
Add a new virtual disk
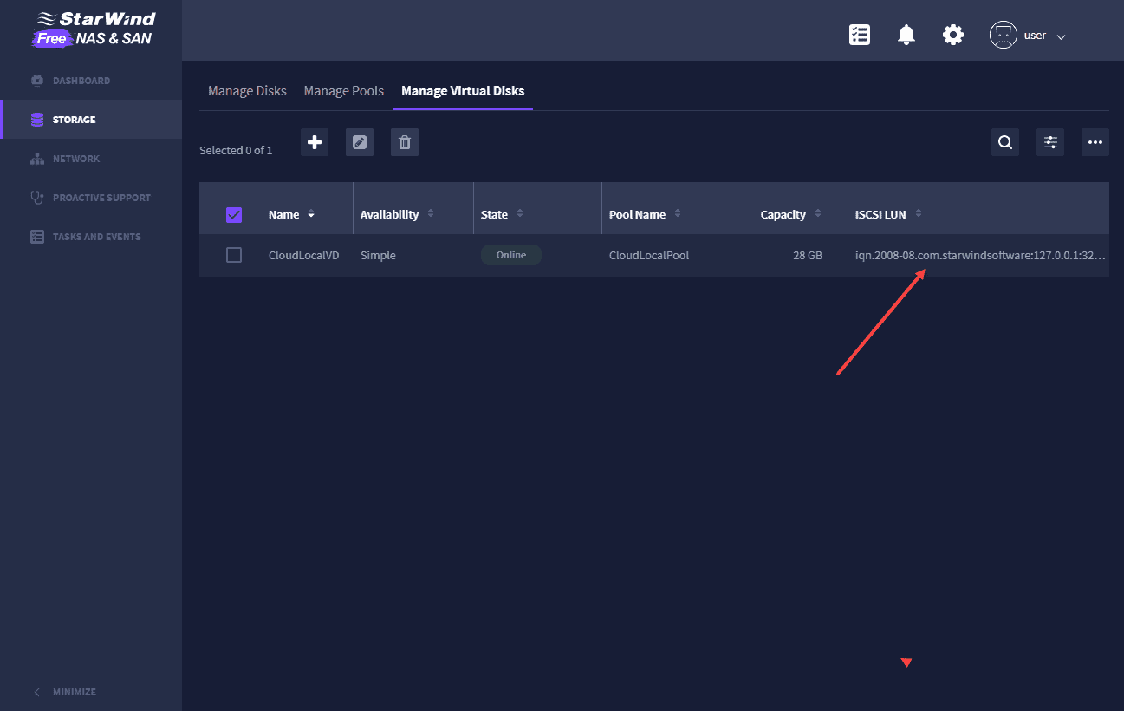315,142
